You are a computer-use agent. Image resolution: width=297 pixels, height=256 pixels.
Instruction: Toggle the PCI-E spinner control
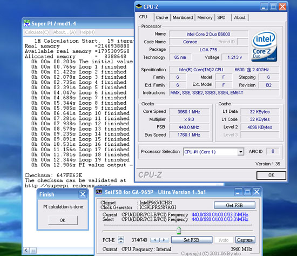[x=120, y=240]
